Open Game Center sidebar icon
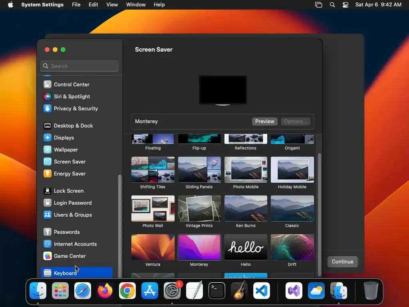 [x=48, y=256]
